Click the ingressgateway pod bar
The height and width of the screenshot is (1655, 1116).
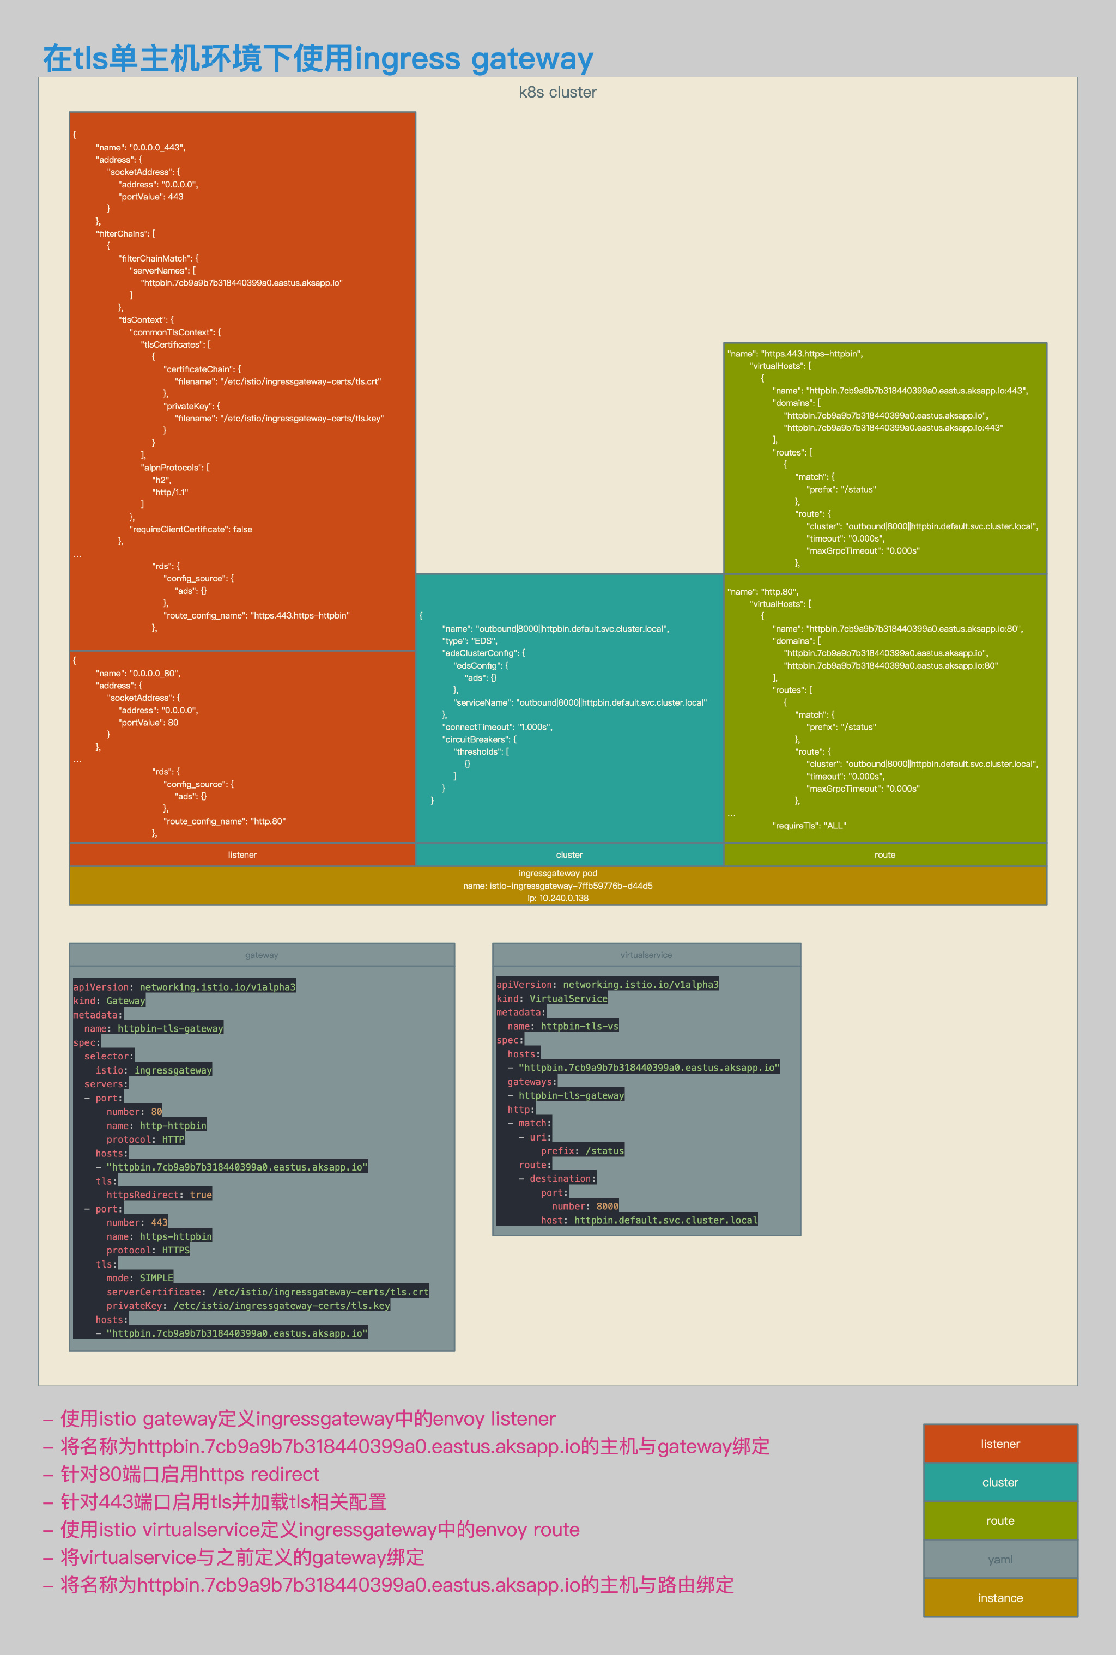point(557,886)
